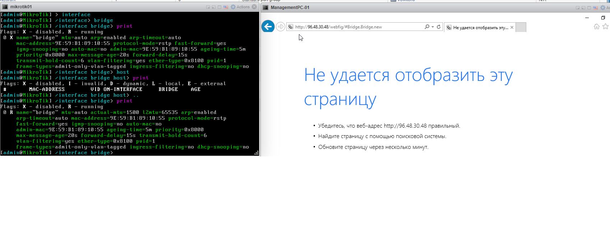Click the 'MAC-ADDRESS' column header in terminal
Viewport: 610px width, 233px height.
47,90
